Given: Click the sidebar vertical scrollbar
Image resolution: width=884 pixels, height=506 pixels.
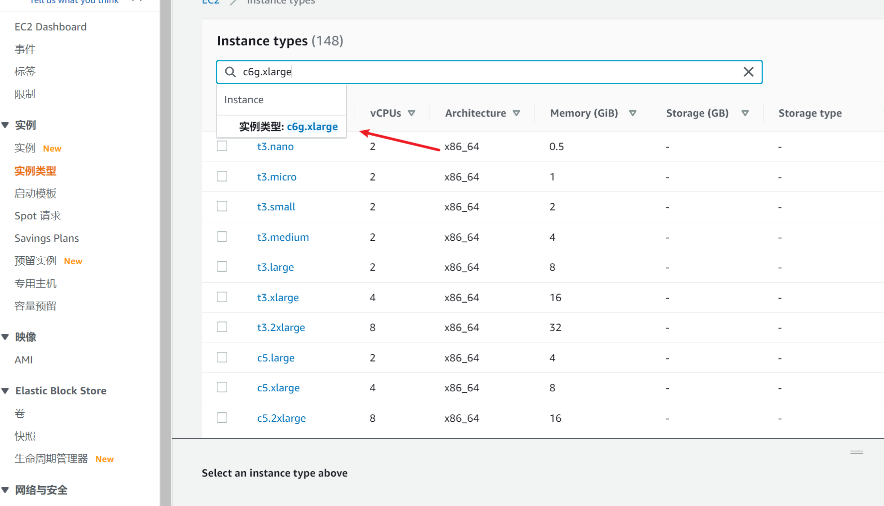Looking at the screenshot, I should (x=166, y=253).
